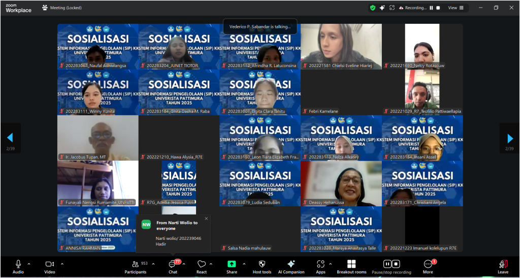Click the green encryption shield icon
The height and width of the screenshot is (278, 520).
(373, 8)
